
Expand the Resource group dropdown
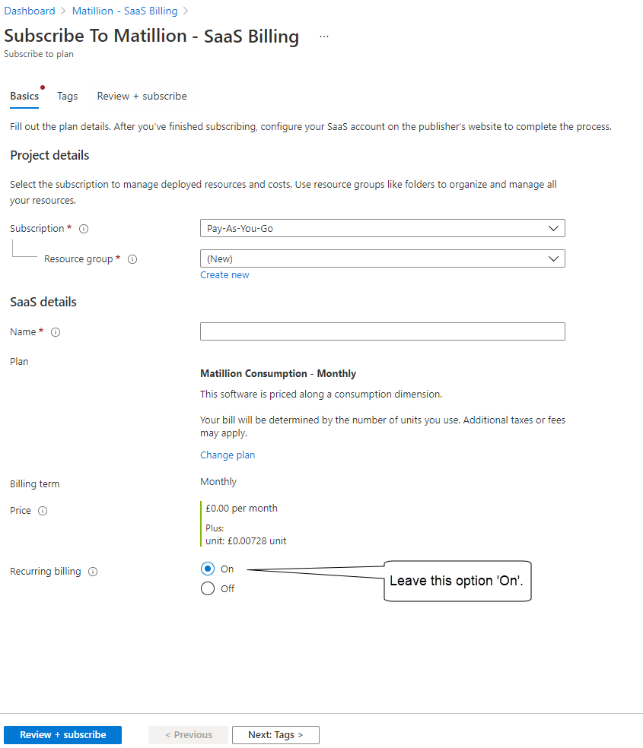tap(382, 258)
